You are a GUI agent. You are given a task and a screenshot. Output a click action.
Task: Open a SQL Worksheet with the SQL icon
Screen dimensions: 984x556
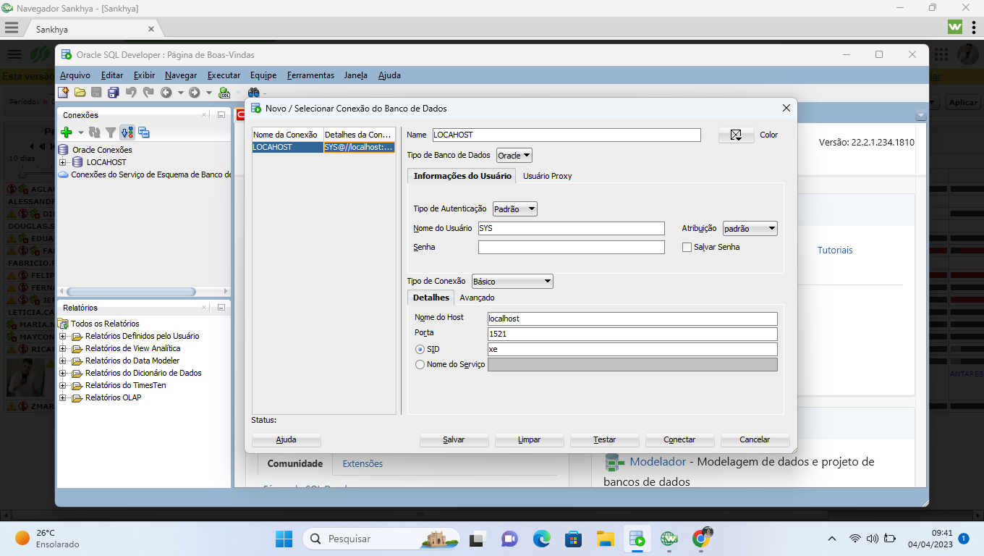pos(224,92)
